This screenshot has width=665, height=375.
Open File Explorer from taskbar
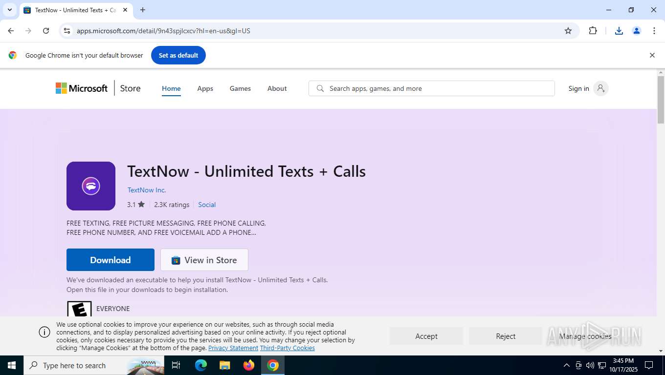coord(225,365)
